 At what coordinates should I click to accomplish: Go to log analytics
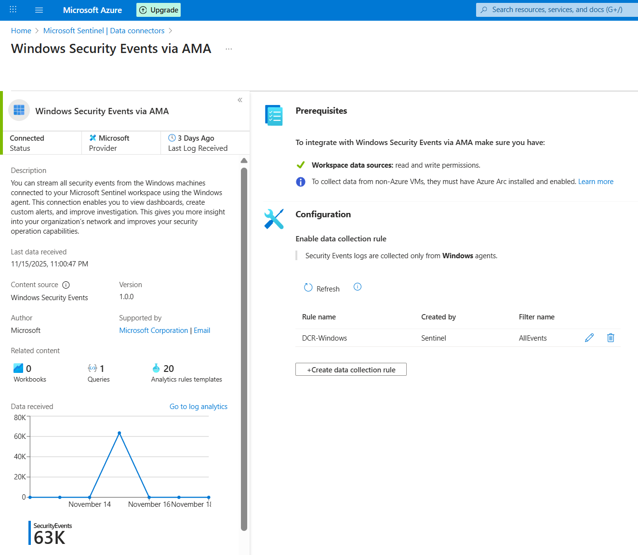[x=198, y=406]
